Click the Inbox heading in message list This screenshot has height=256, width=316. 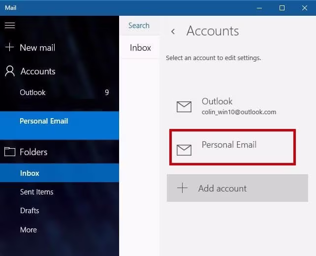click(x=140, y=48)
